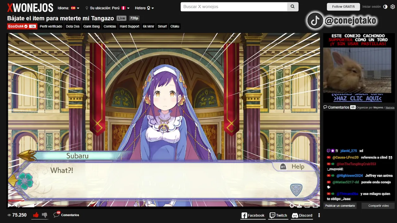Open the @conejotako TikTok handle
Viewport: 397px width, 223px height.
(x=350, y=21)
